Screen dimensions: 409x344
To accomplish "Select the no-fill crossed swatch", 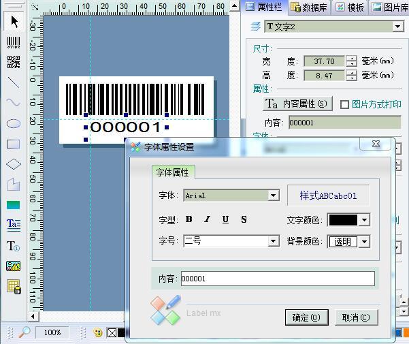I will pos(112,333).
